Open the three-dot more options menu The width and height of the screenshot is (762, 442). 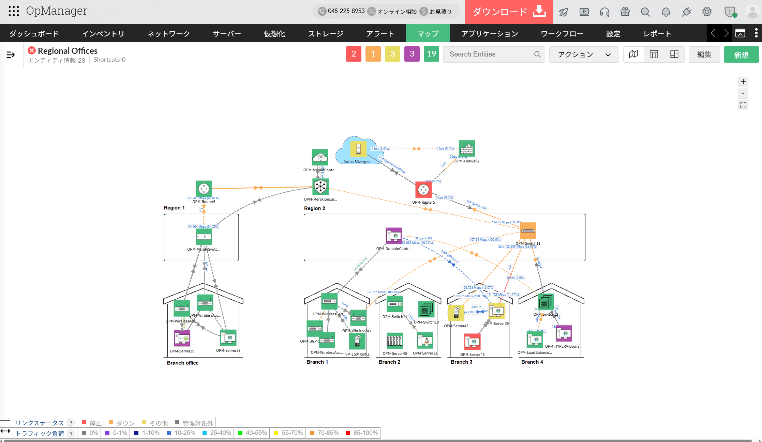pos(756,33)
